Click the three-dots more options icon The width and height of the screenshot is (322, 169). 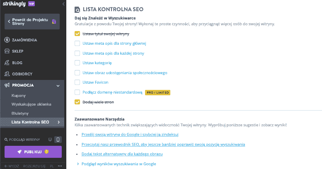click(60, 166)
